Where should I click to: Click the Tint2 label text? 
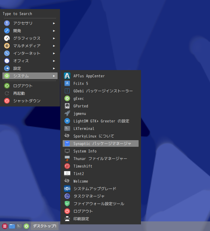click(79, 174)
